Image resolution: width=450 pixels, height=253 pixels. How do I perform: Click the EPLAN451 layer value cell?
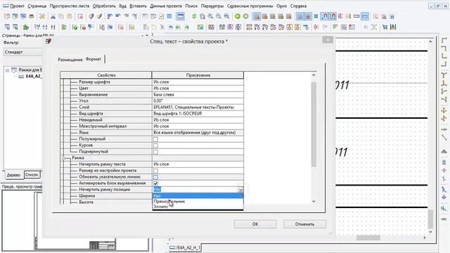pyautogui.click(x=198, y=108)
